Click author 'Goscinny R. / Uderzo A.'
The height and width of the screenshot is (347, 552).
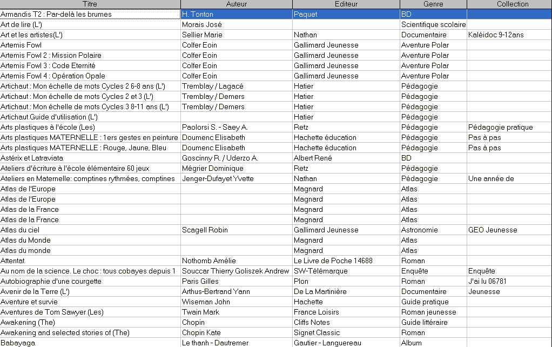pos(220,158)
